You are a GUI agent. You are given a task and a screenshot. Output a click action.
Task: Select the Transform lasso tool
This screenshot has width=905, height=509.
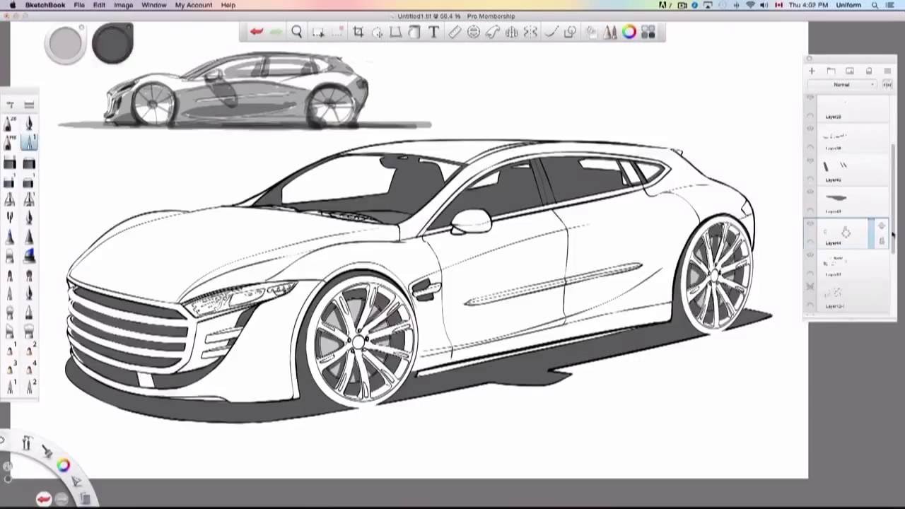coord(378,32)
